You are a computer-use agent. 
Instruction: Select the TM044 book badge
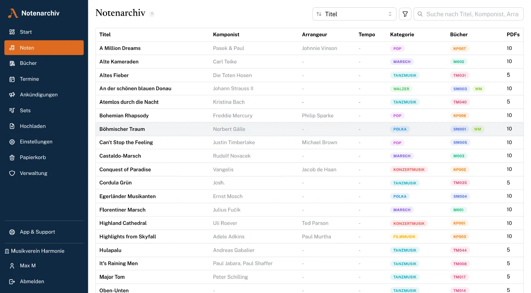pyautogui.click(x=460, y=250)
